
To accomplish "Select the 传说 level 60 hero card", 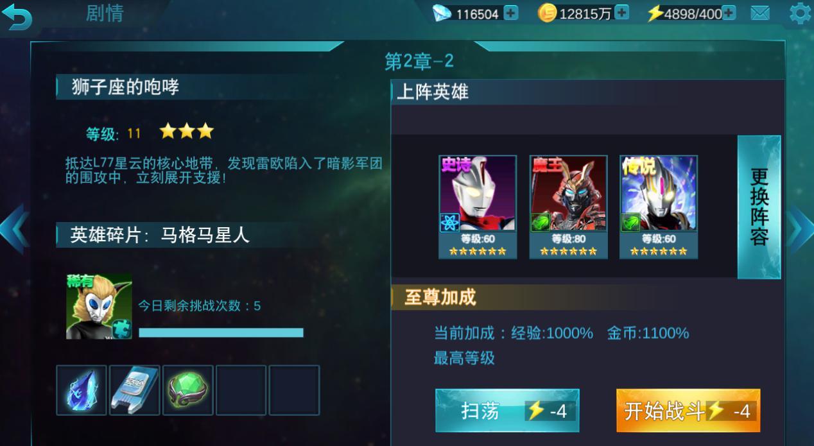I will pos(659,207).
